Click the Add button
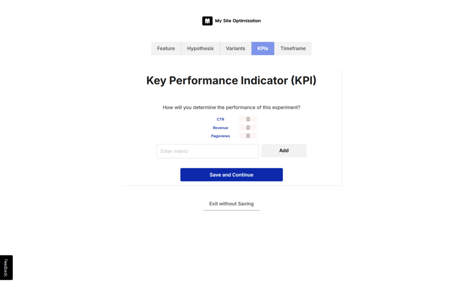Image resolution: width=463 pixels, height=301 pixels. pyautogui.click(x=283, y=151)
